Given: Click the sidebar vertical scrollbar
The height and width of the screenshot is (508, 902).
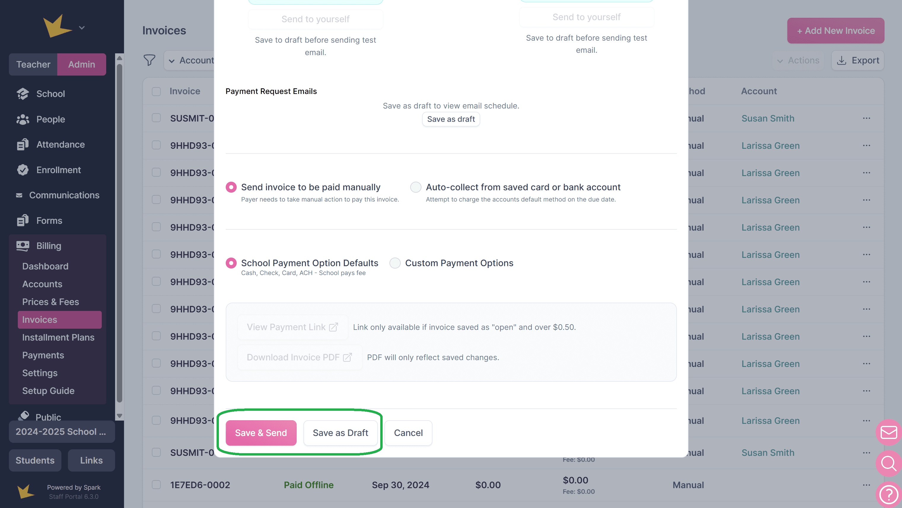Looking at the screenshot, I should point(120,231).
